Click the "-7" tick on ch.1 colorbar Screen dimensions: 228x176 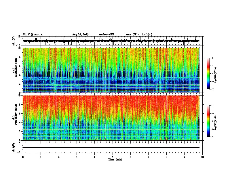[x=212, y=89]
